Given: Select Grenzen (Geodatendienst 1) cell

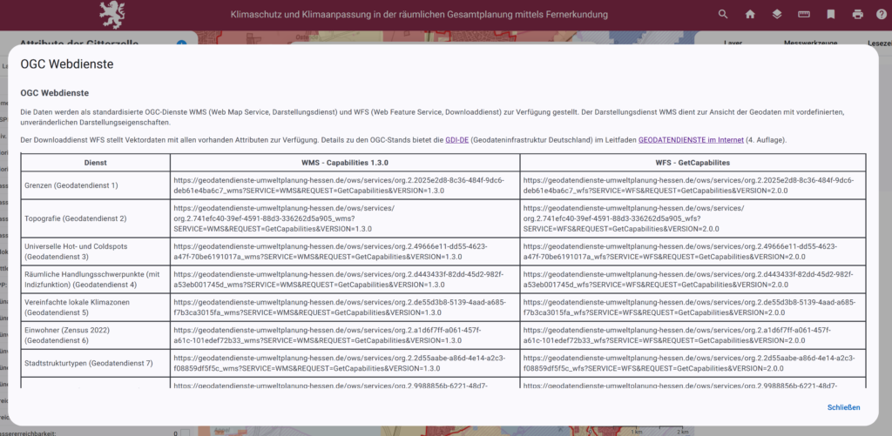Looking at the screenshot, I should (96, 185).
